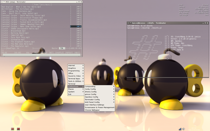The width and height of the screenshot is (210, 131).
Task: Select the highlighted Preferences menu entry
Action: (x=76, y=86)
